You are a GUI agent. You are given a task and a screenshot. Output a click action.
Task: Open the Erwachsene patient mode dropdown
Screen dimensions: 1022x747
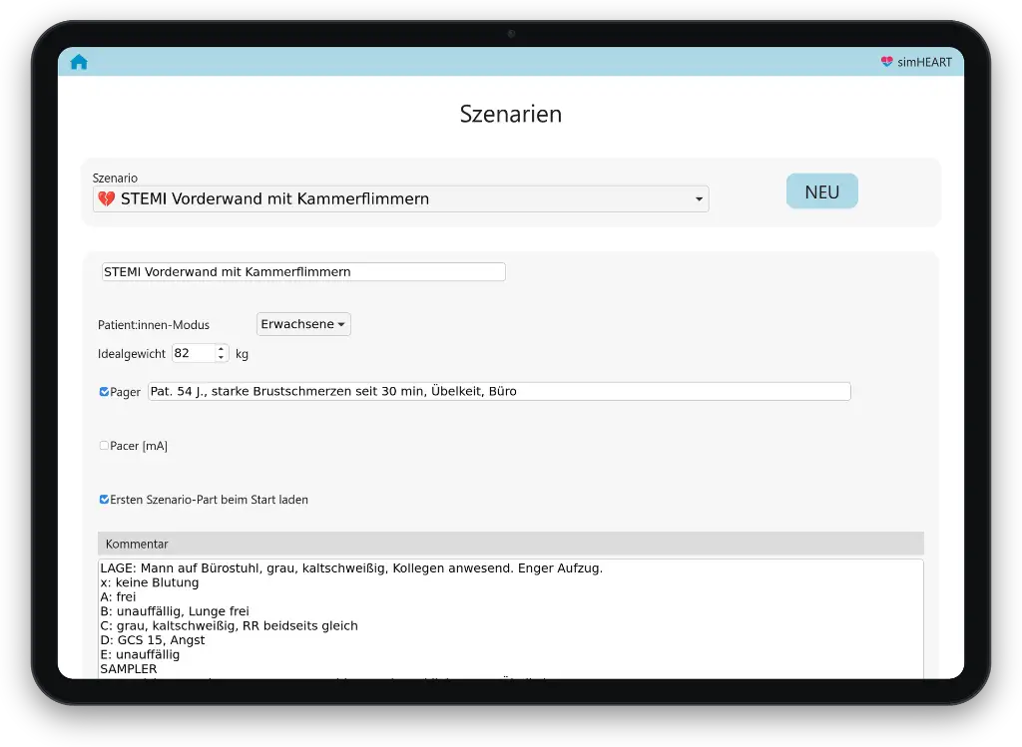(303, 324)
